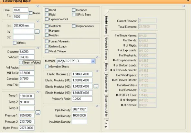Expand the Diameter section chevron
This screenshot has height=133, width=191.
pos(38,48)
